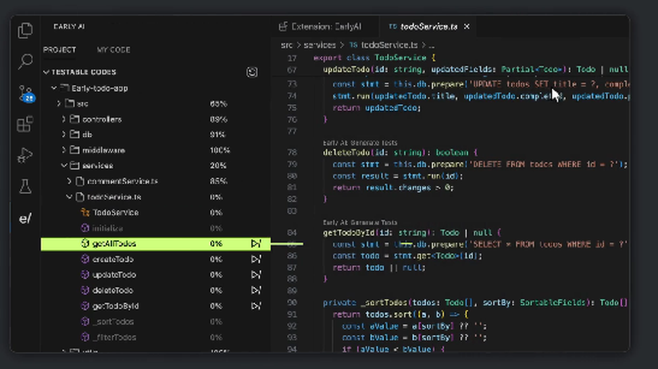Expand the controllers folder chevron
This screenshot has width=658, height=369.
coord(64,119)
